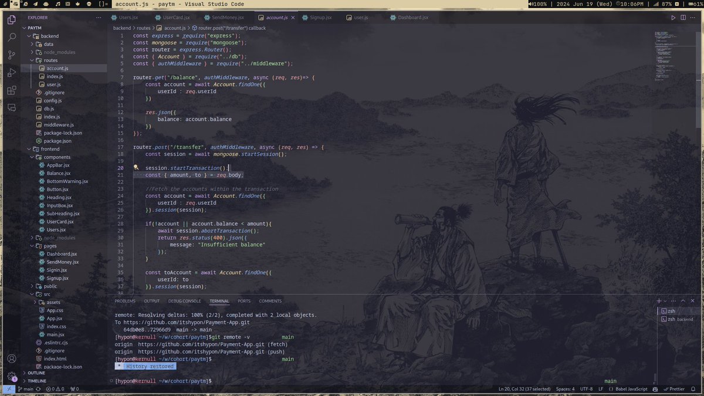Viewport: 704px width, 396px height.
Task: Click the Copilot status bar icon
Action: pyautogui.click(x=656, y=388)
